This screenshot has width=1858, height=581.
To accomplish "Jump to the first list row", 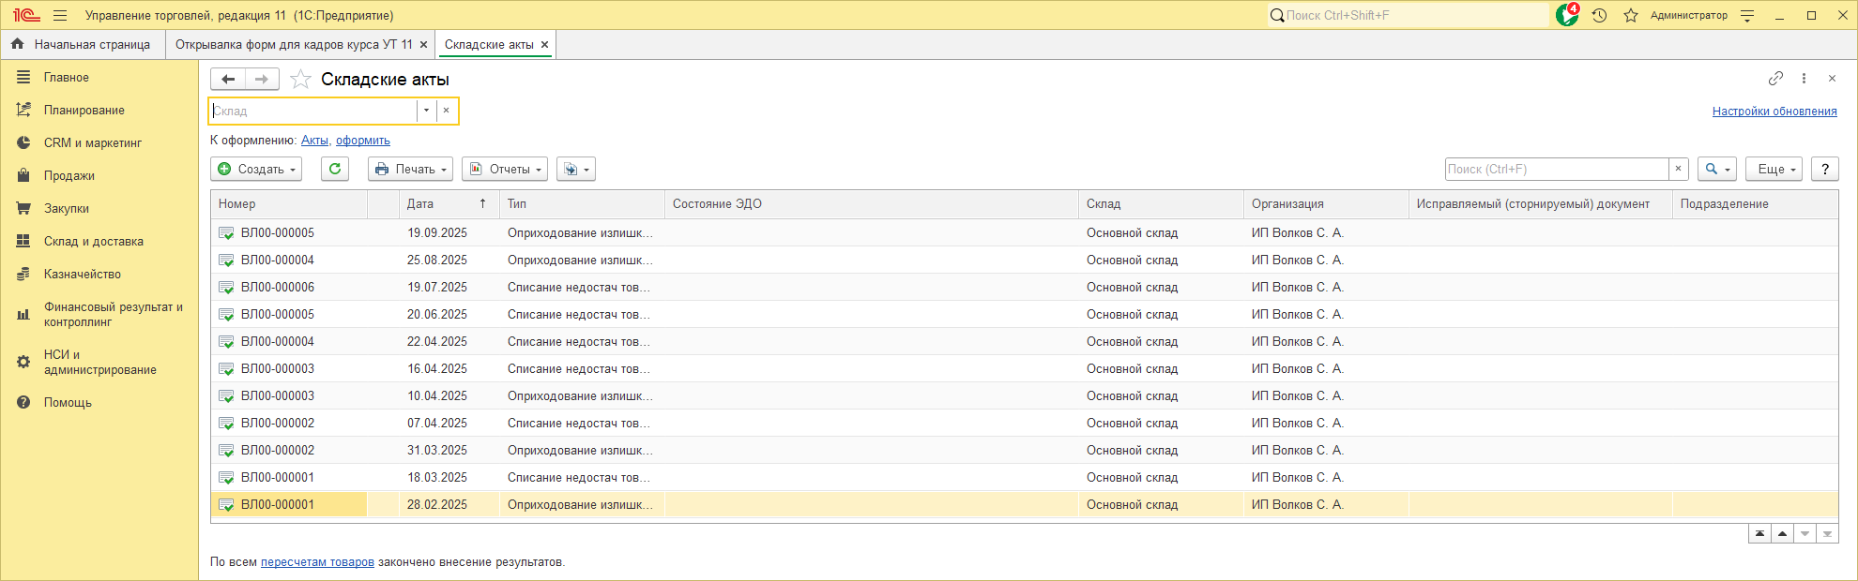I will [x=1760, y=533].
